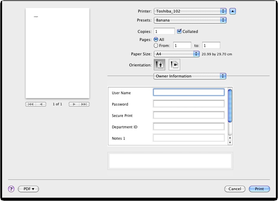
Task: Select portrait orientation icon
Action: [x=159, y=65]
